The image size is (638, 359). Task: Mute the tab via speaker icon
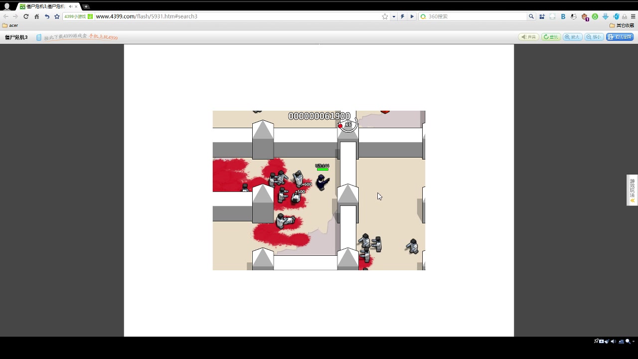tap(70, 6)
